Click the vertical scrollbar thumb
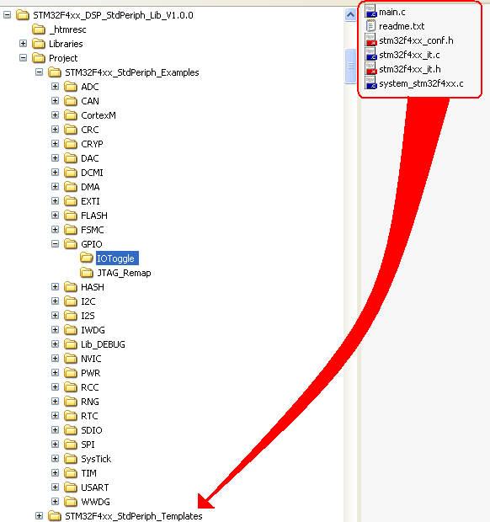The image size is (490, 522). [350, 66]
